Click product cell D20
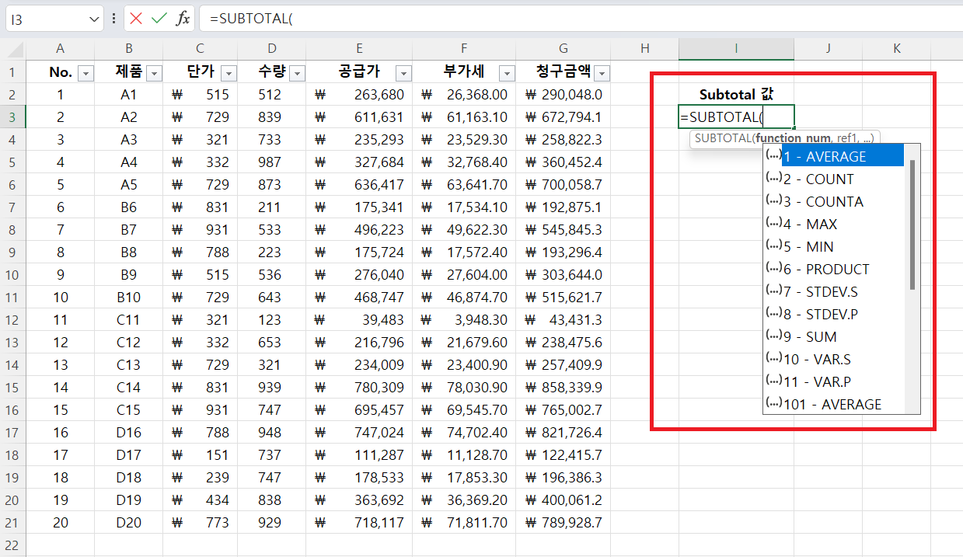 (x=129, y=523)
